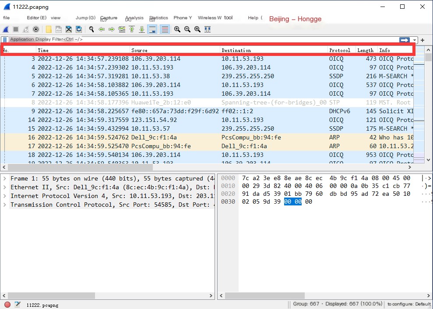Click the restart capture icon
Image resolution: width=433 pixels, height=309 pixels.
pos(26,29)
